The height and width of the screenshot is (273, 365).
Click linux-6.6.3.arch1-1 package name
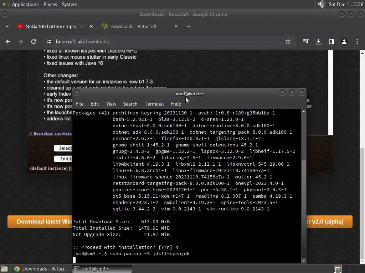point(140,170)
